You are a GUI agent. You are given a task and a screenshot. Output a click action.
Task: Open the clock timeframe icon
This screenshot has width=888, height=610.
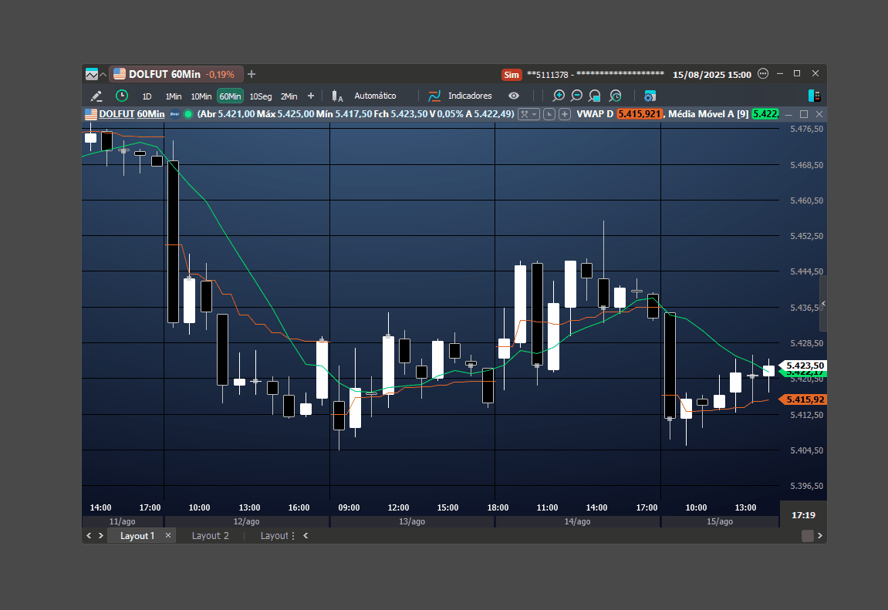coord(122,96)
